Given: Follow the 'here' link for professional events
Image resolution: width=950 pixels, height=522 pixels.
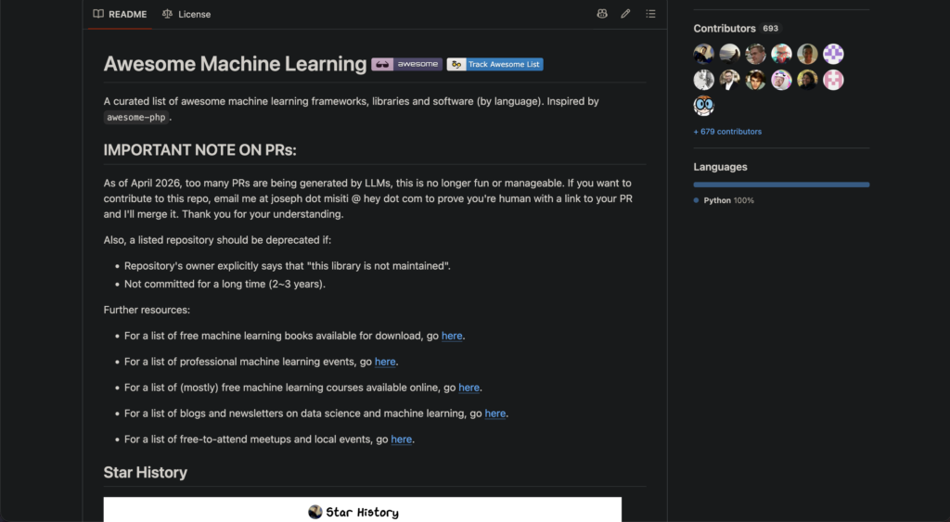Looking at the screenshot, I should click(x=385, y=362).
